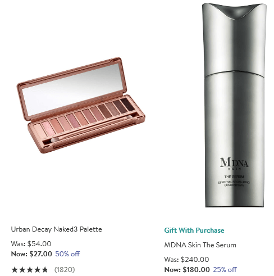Click the MDNA Skin The Serum title

[200, 245]
